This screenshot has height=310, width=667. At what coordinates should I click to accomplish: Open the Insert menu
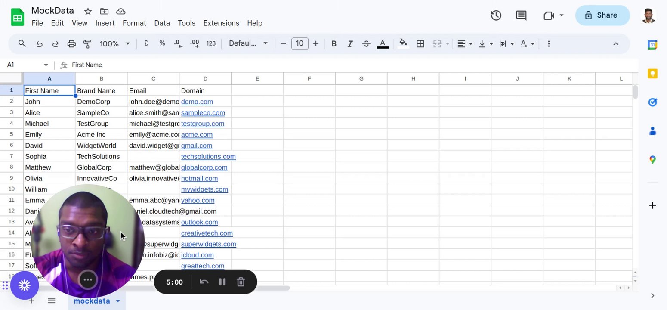105,23
